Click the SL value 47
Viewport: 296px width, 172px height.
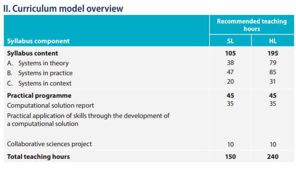point(230,72)
